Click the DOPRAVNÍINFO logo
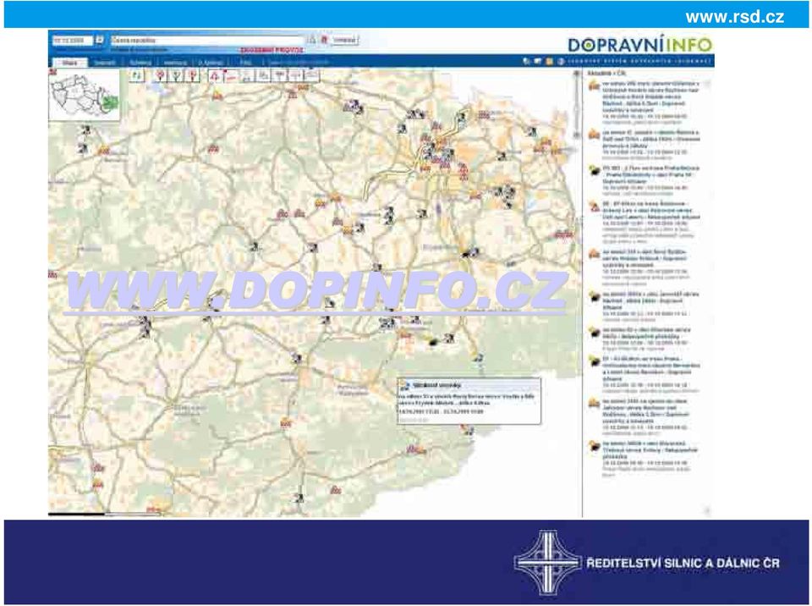 (x=640, y=45)
